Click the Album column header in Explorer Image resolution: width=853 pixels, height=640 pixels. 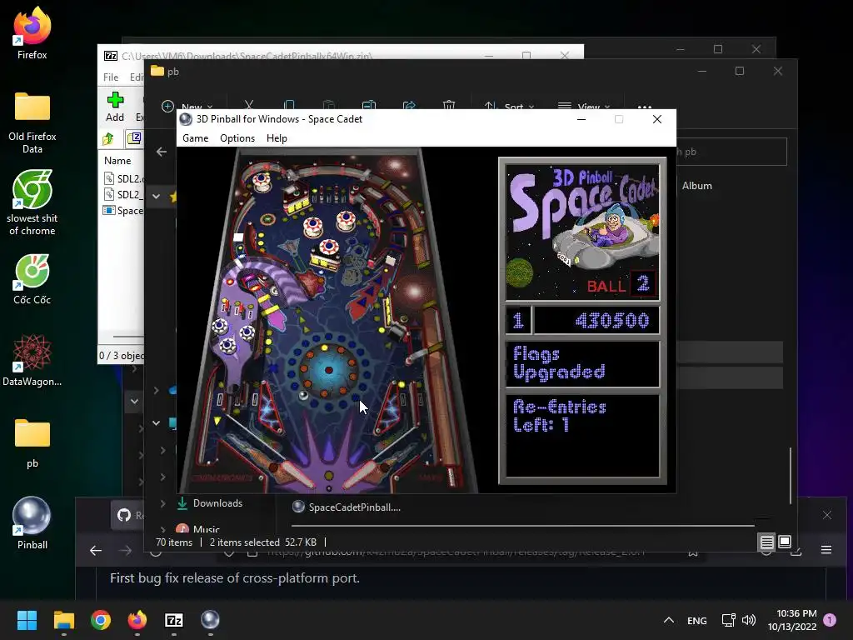[697, 186]
